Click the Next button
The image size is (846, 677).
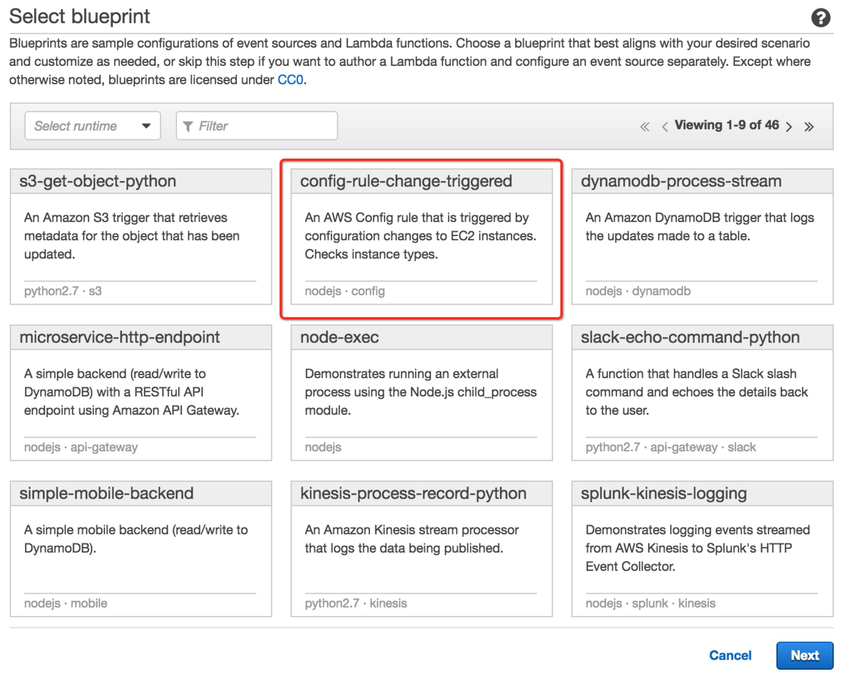[805, 655]
